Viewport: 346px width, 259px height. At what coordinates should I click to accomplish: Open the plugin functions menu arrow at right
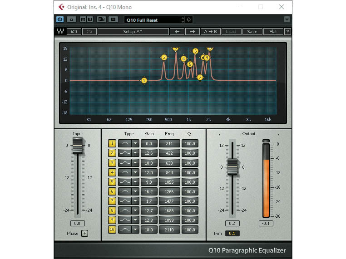click(x=287, y=20)
